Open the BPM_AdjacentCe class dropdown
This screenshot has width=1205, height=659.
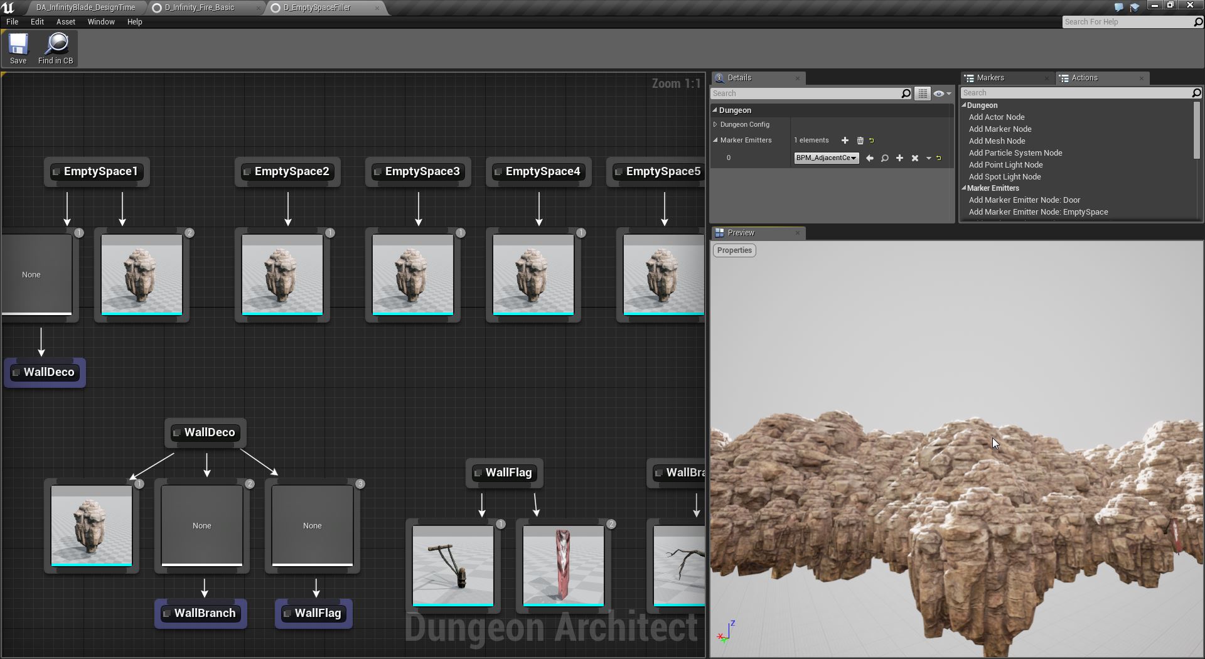pyautogui.click(x=826, y=158)
